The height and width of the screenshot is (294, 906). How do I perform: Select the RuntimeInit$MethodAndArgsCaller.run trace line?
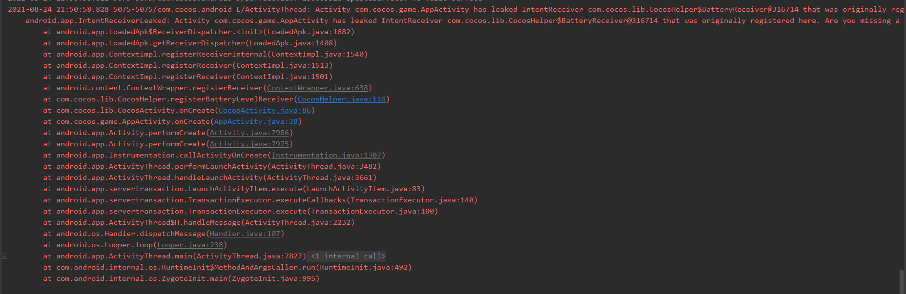pyautogui.click(x=233, y=267)
